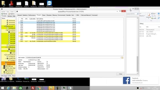Click the vertical scrollbar of the background window
160x90 pixels.
click(137, 45)
